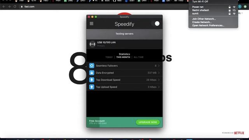
Task: Connect to the Power net network
Action: [213, 7]
